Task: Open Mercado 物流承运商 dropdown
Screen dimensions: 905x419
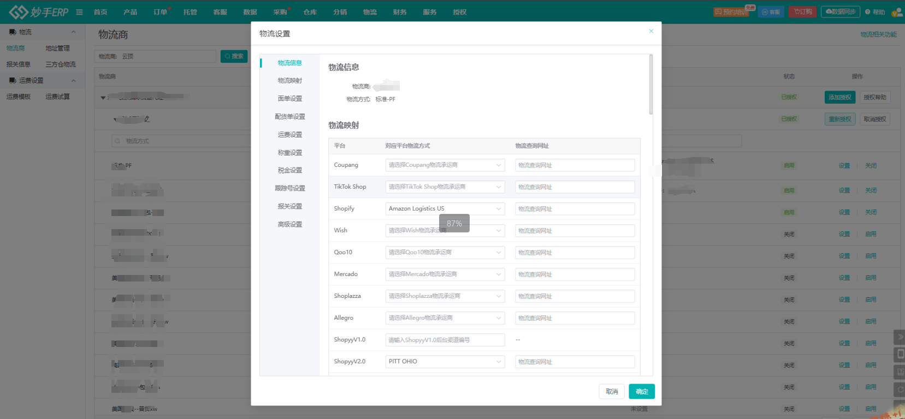Action: pyautogui.click(x=445, y=274)
